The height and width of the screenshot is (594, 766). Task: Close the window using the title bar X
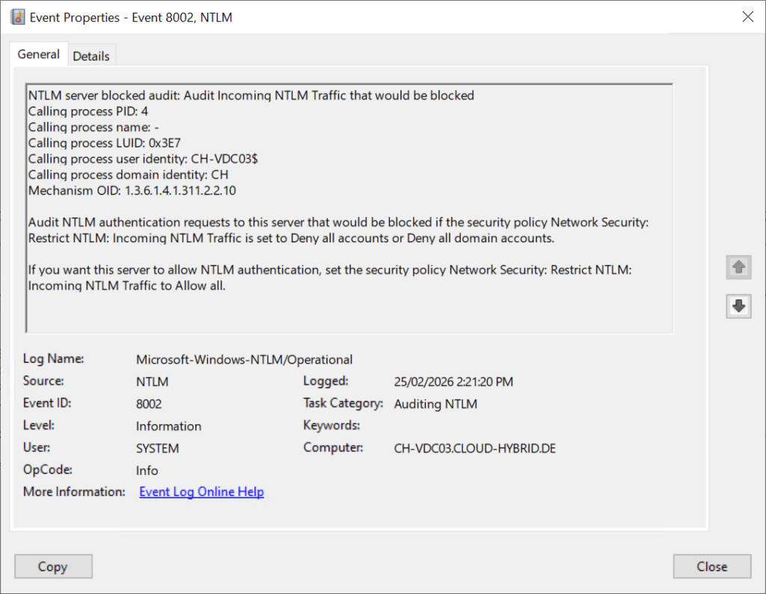pyautogui.click(x=747, y=16)
